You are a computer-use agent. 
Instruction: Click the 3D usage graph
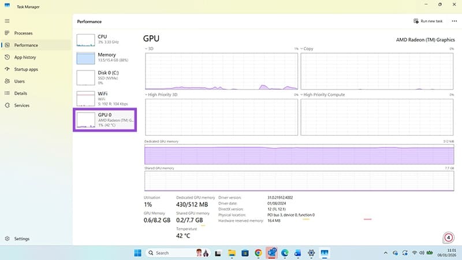[221, 71]
